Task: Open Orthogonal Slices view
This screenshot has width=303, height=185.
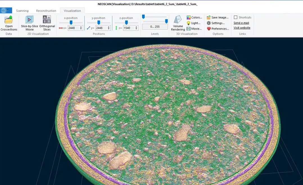Action: [47, 20]
